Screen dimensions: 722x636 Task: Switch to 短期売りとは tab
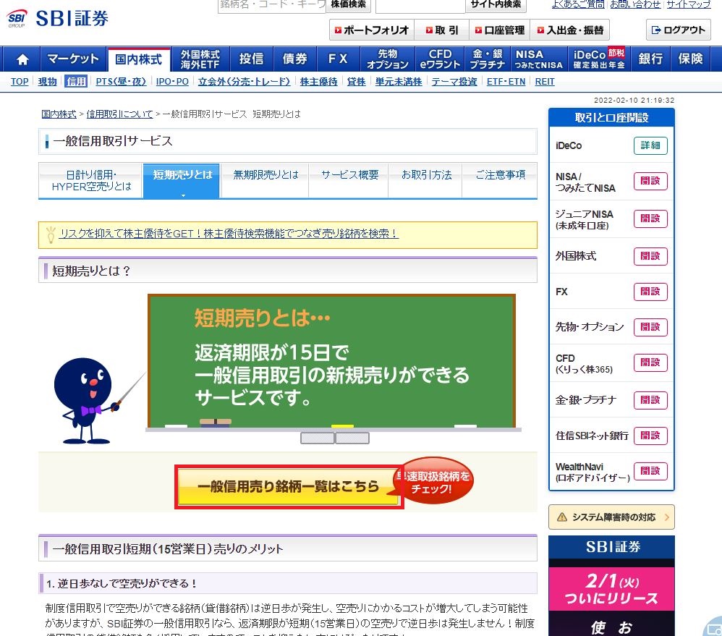pyautogui.click(x=182, y=181)
